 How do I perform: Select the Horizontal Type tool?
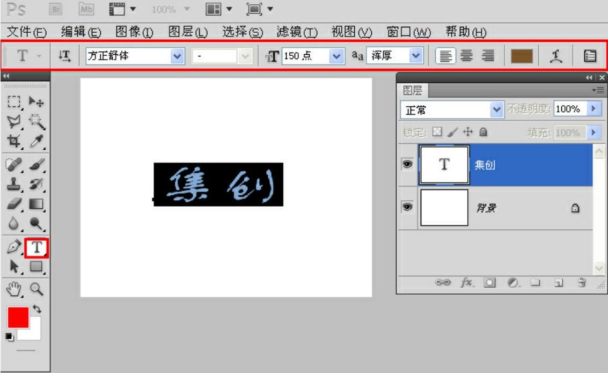pyautogui.click(x=36, y=247)
